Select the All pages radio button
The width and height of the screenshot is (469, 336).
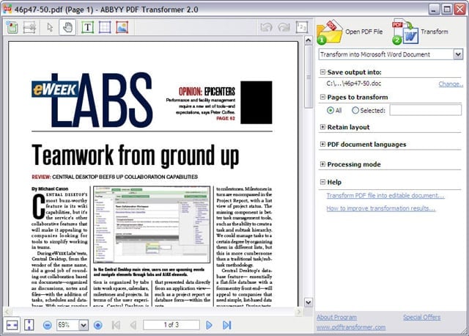[x=330, y=111]
